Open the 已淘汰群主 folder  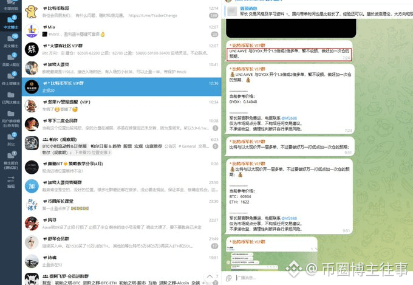(x=11, y=97)
